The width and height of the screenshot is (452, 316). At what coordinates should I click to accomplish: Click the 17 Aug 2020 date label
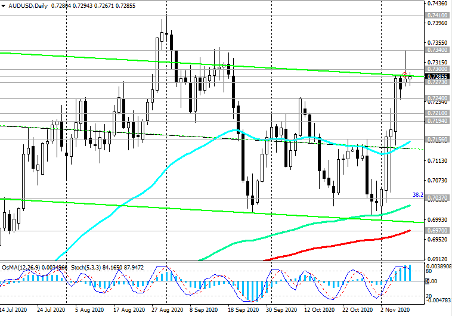pyautogui.click(x=129, y=310)
